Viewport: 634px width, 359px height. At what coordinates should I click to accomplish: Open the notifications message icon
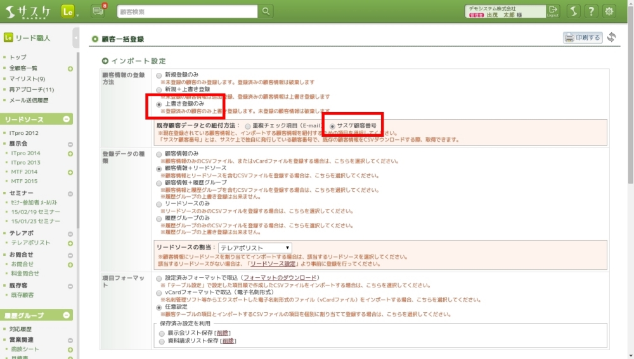[x=98, y=11]
